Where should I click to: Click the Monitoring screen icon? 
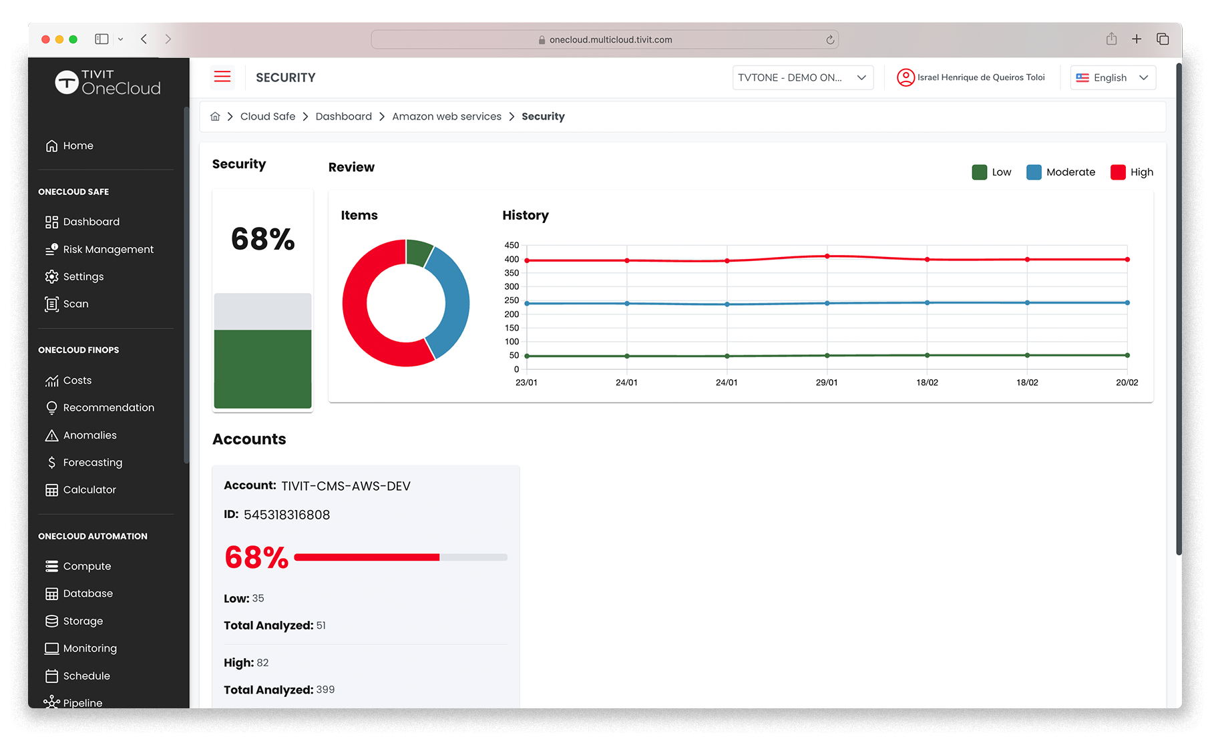click(x=51, y=648)
